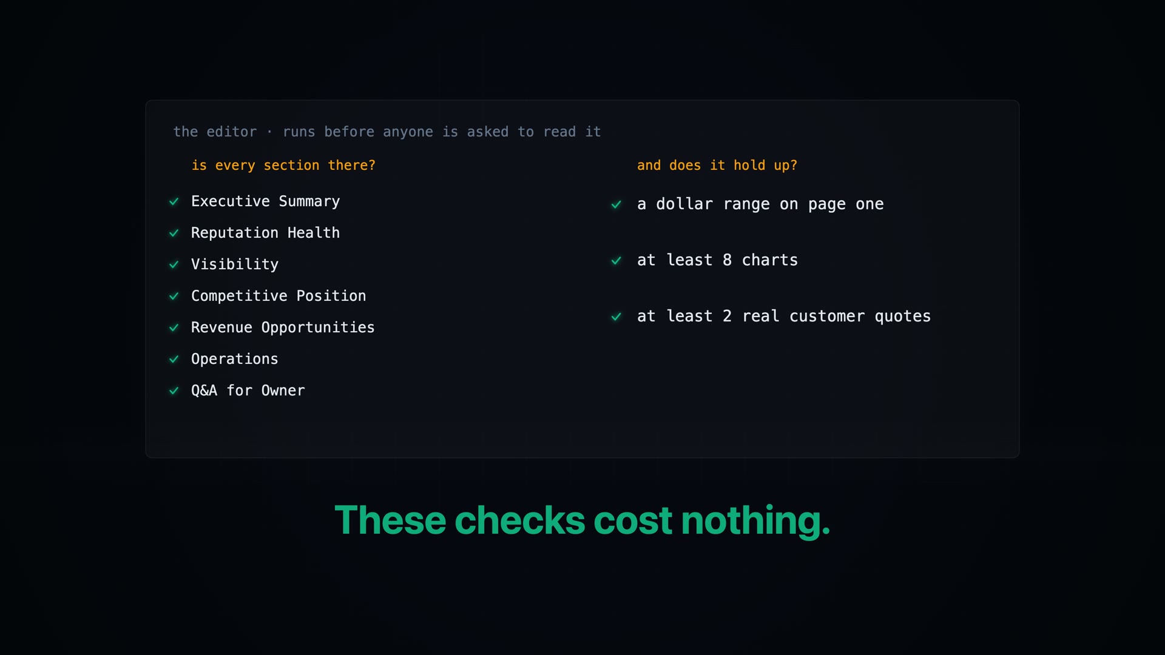This screenshot has width=1165, height=655.
Task: Click 'These checks cost nothing.' headline
Action: click(x=582, y=520)
